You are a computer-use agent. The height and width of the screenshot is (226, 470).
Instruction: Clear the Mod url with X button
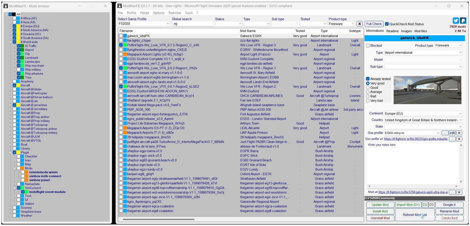pos(459,192)
